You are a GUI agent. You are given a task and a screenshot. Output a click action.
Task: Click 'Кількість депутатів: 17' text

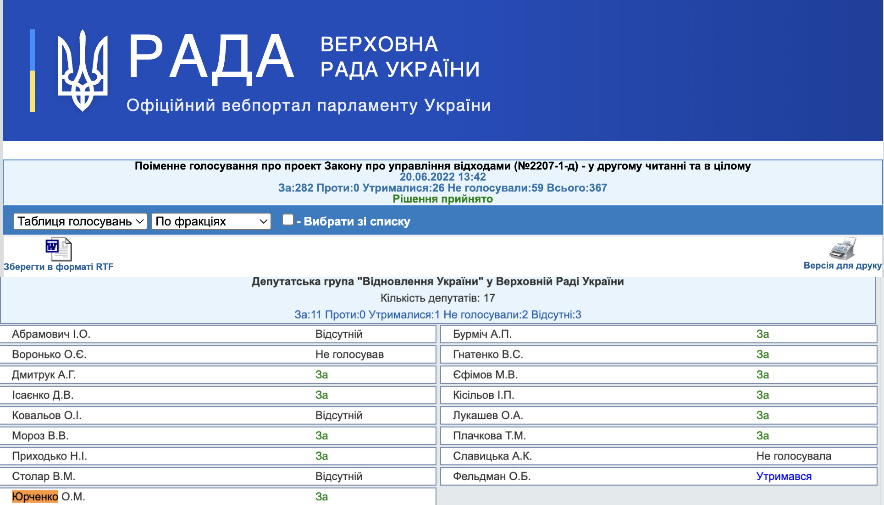(438, 298)
